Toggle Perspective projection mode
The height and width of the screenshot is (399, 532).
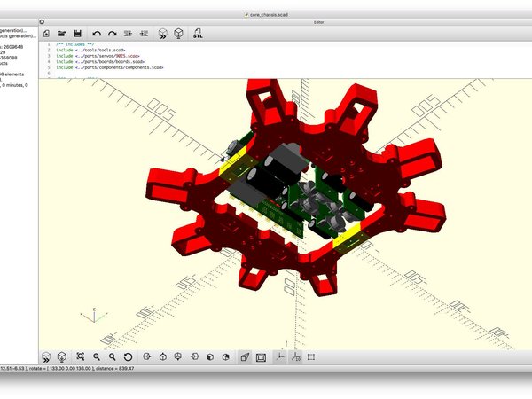(244, 357)
